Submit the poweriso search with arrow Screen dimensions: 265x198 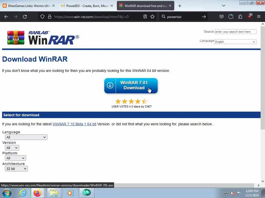[x=204, y=16]
